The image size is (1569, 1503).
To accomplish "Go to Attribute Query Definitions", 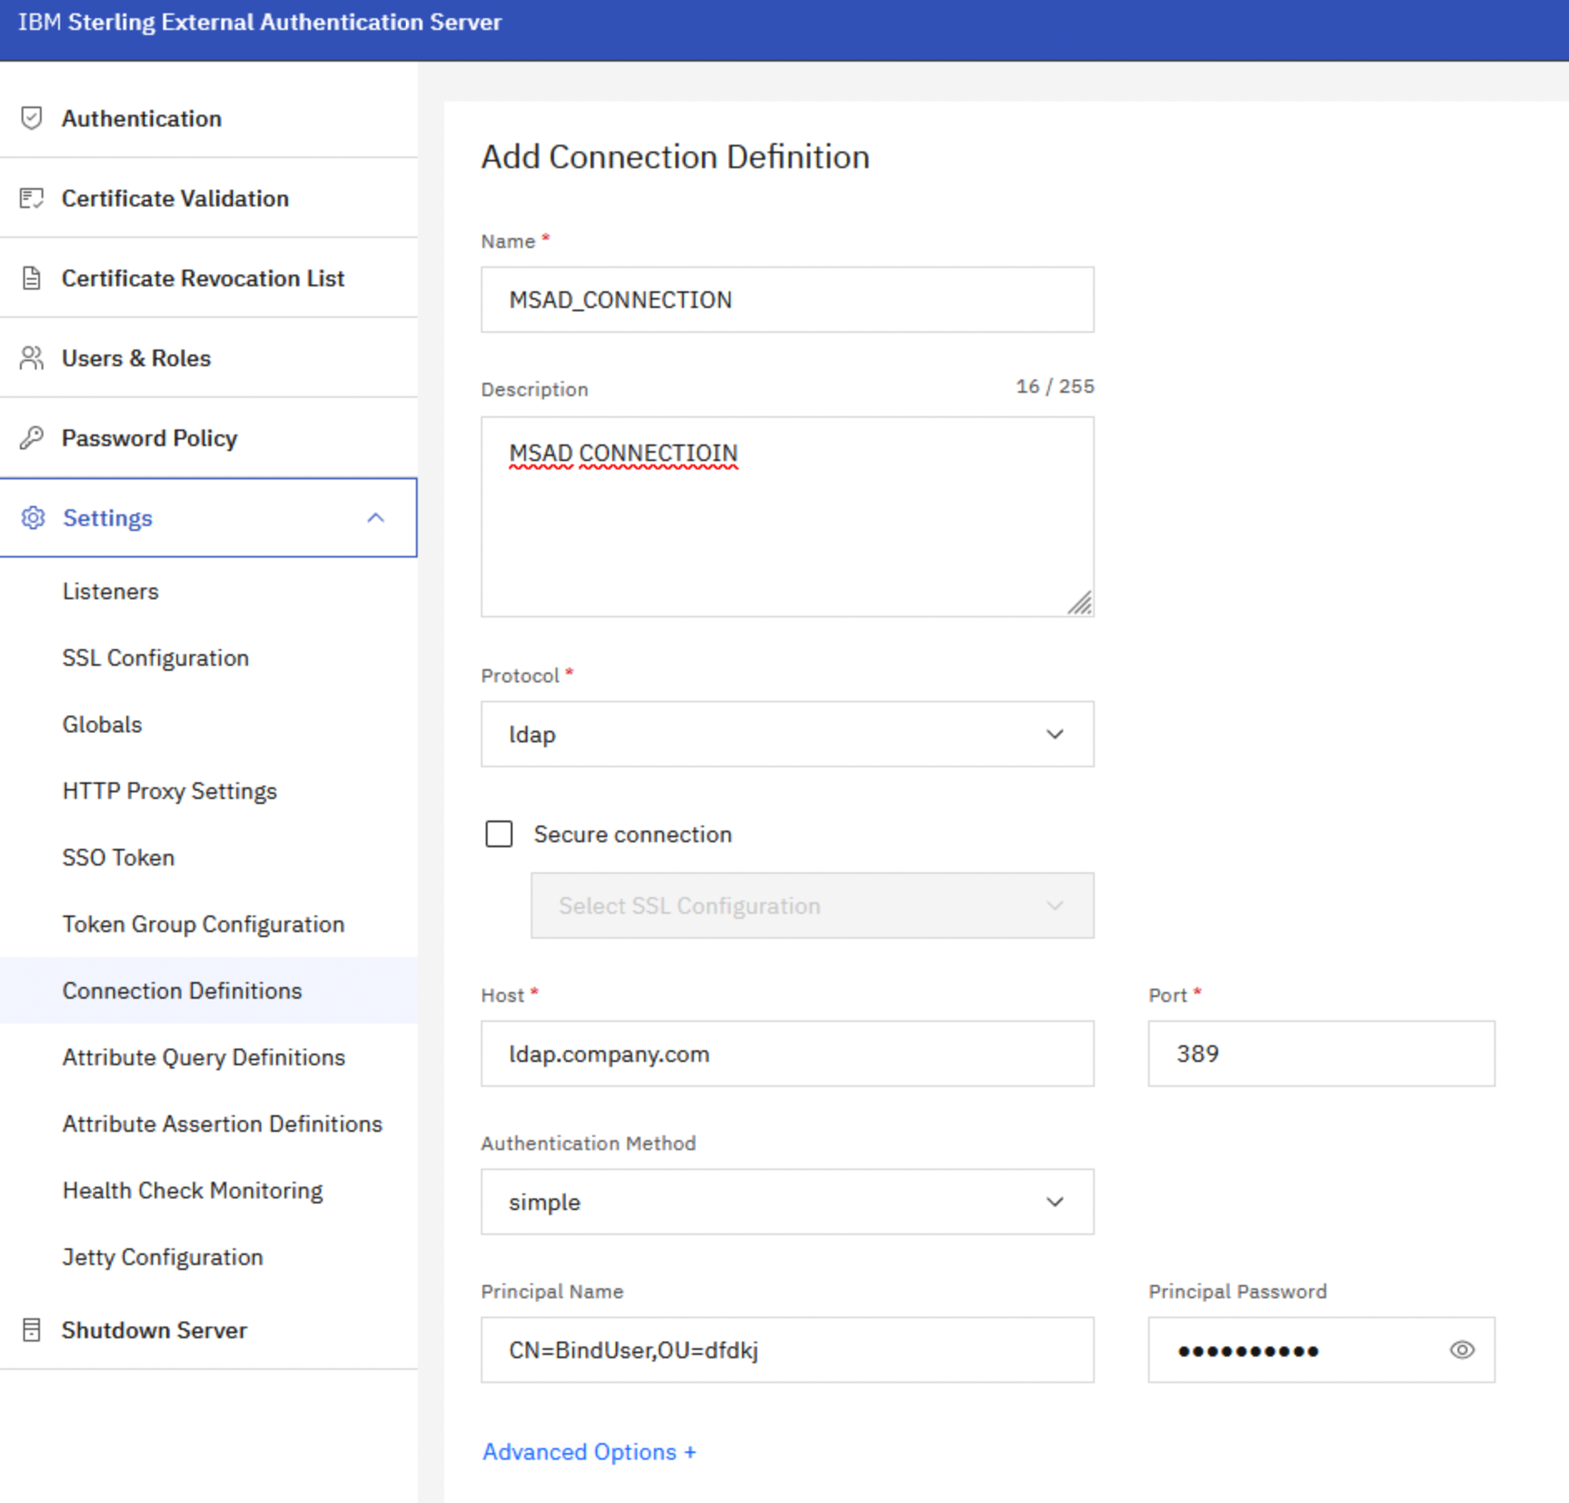I will (x=209, y=1057).
